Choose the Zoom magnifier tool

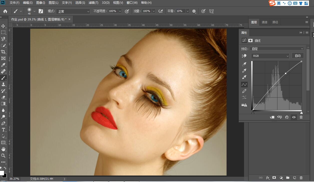click(x=3, y=156)
